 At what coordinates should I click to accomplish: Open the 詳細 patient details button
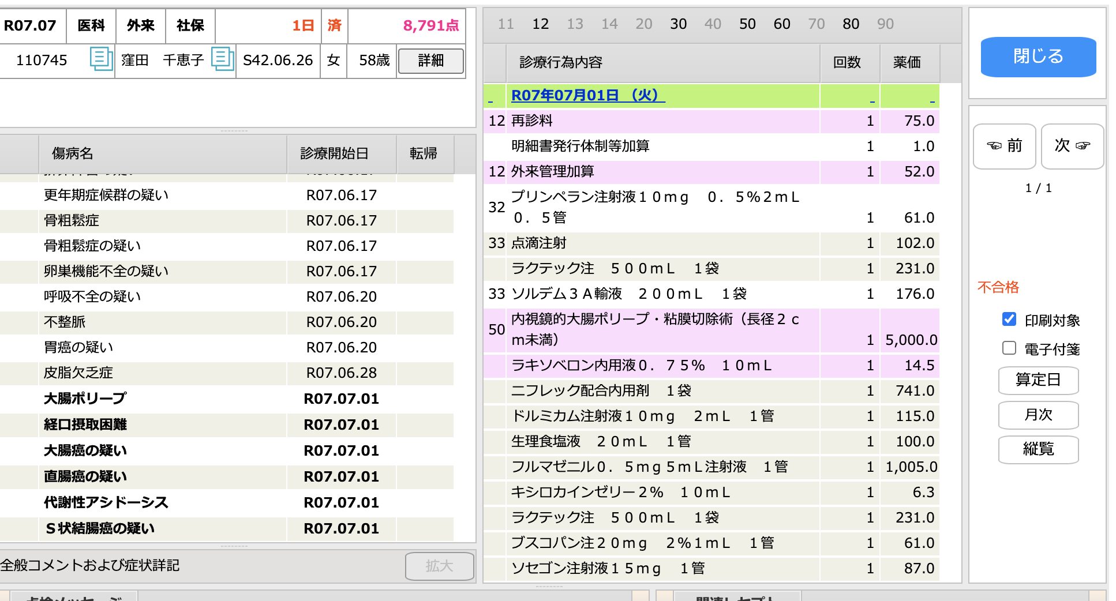430,61
